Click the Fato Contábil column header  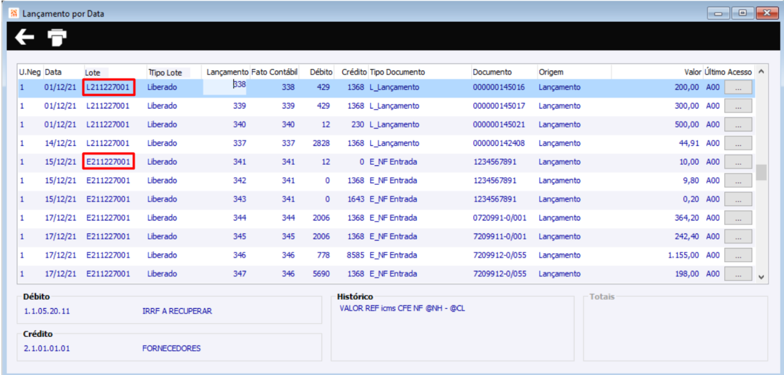274,72
